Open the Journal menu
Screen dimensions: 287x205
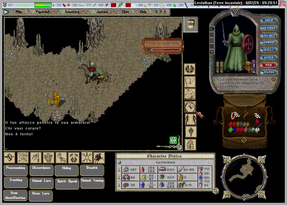coord(102,12)
